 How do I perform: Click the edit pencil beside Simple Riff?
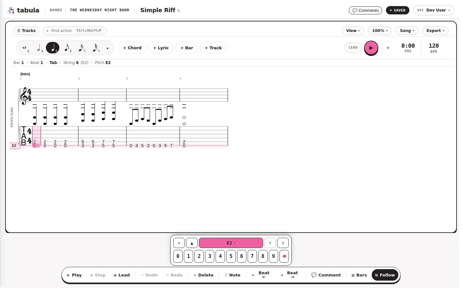[179, 11]
